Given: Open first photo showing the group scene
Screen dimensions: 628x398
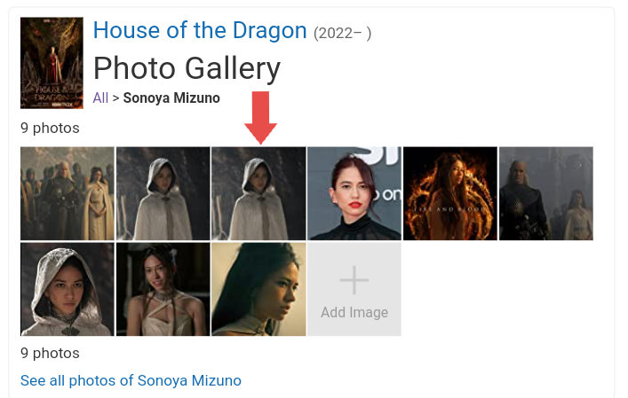Looking at the screenshot, I should click(68, 193).
